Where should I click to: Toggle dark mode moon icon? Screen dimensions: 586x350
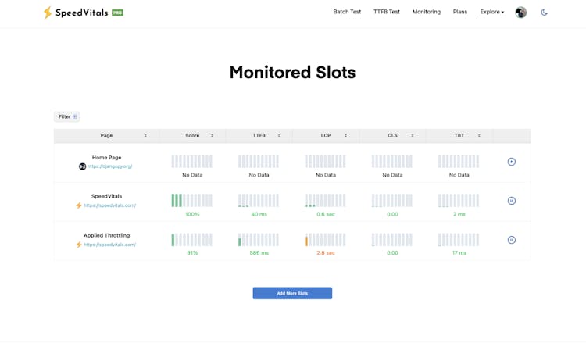coord(545,12)
